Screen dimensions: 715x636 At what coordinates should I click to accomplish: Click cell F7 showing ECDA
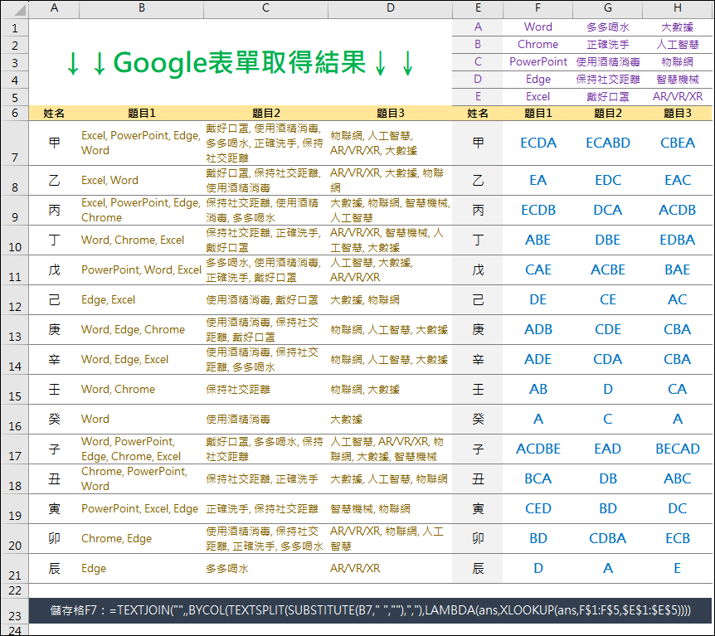538,143
